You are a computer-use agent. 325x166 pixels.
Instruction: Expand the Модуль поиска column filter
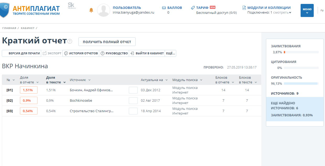[x=201, y=80]
